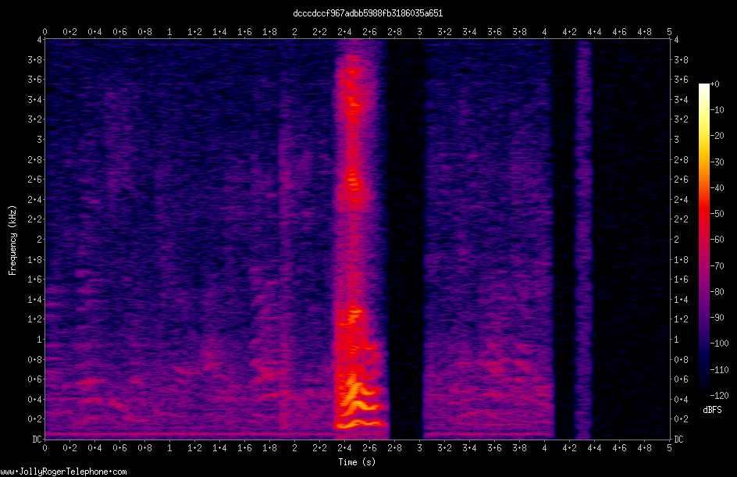737x477 pixels.
Task: Click the -80 color scale label
Action: coord(717,292)
